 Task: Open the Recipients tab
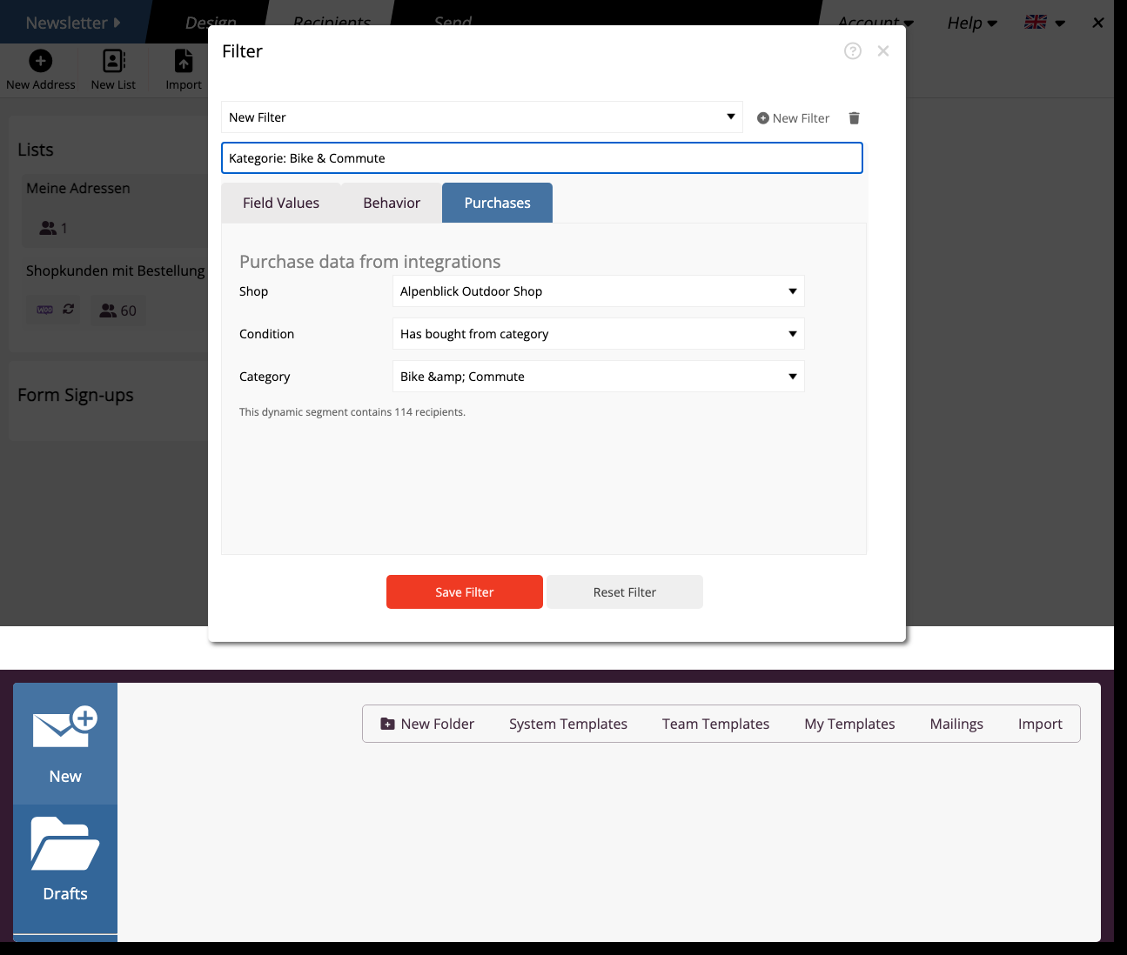[x=332, y=23]
